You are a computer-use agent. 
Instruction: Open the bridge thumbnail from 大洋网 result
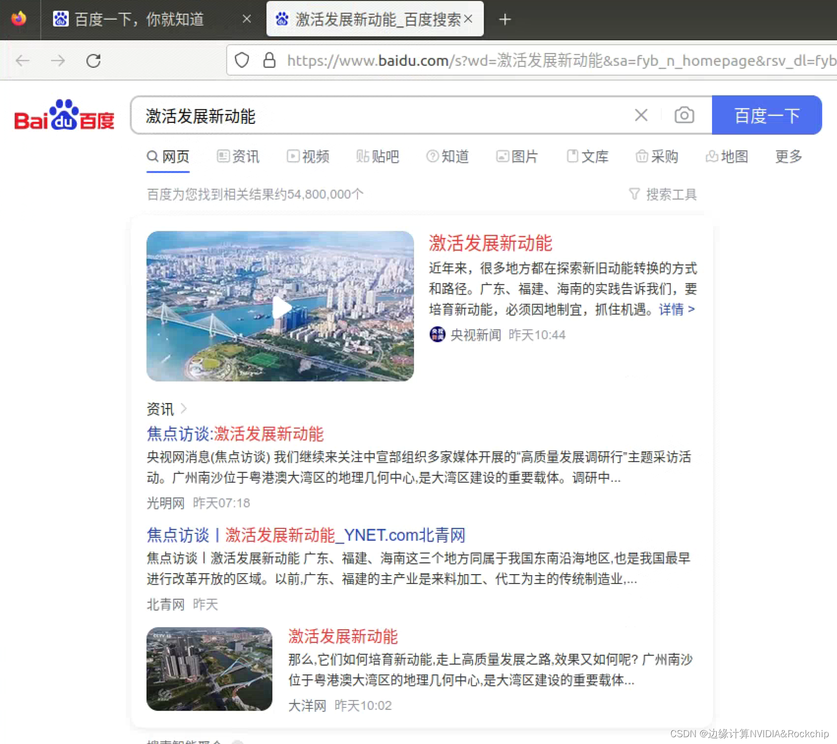(x=209, y=669)
